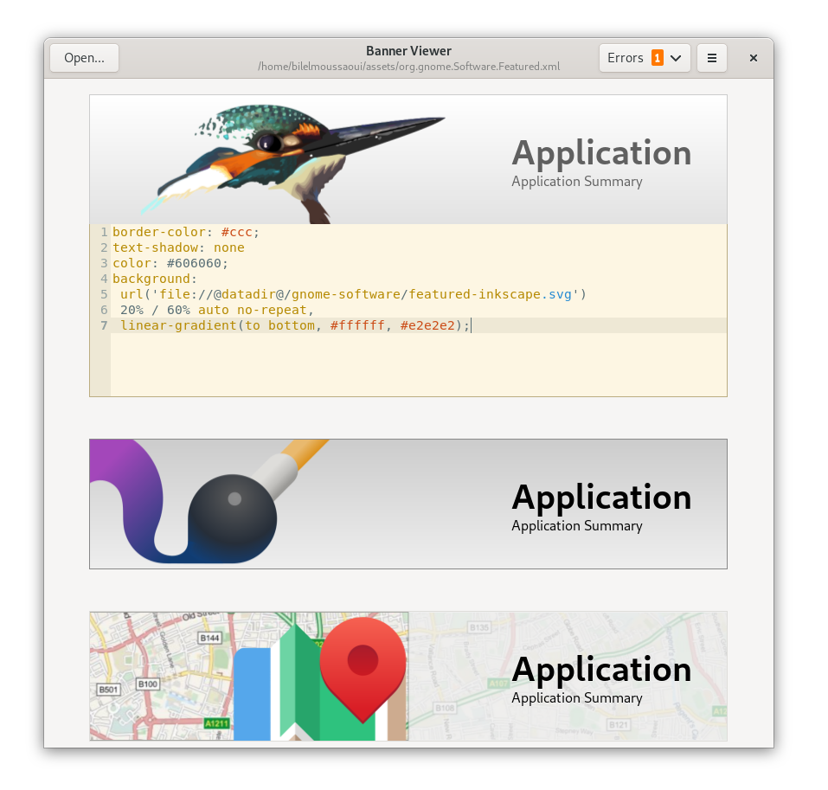Click the text-shadow: none line
The height and width of the screenshot is (790, 828).
178,247
